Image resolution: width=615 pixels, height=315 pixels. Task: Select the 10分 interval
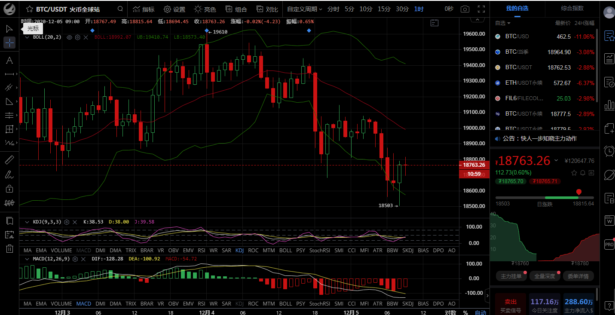366,9
